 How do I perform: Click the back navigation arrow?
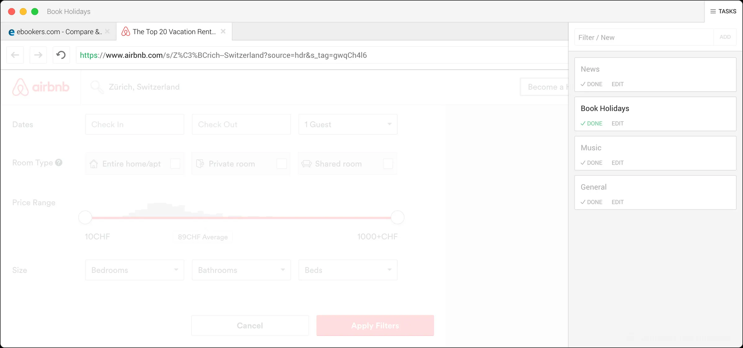pyautogui.click(x=15, y=55)
